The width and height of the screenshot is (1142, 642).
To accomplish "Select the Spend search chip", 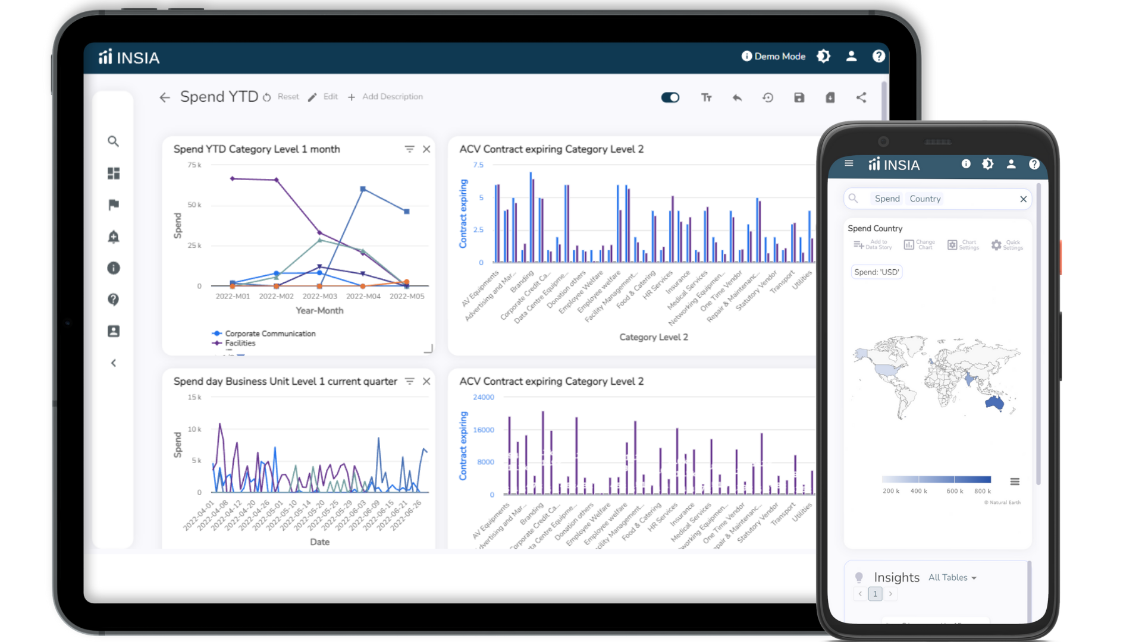I will pyautogui.click(x=887, y=199).
